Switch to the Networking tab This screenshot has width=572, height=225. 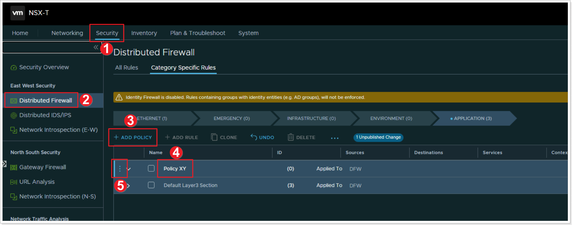tap(67, 33)
